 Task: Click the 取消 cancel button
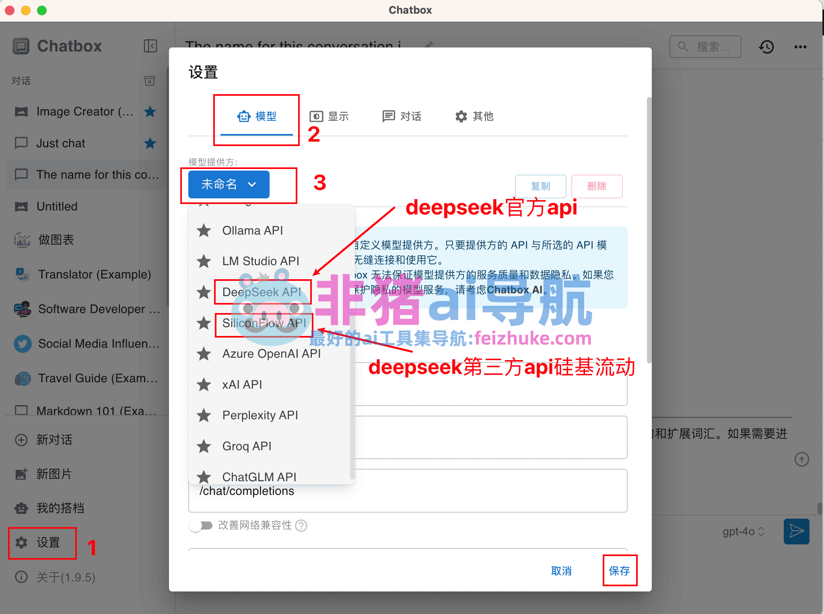tap(561, 571)
